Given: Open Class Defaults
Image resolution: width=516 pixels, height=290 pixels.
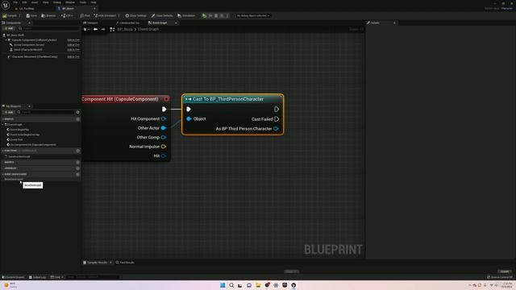Looking at the screenshot, I should click(162, 15).
